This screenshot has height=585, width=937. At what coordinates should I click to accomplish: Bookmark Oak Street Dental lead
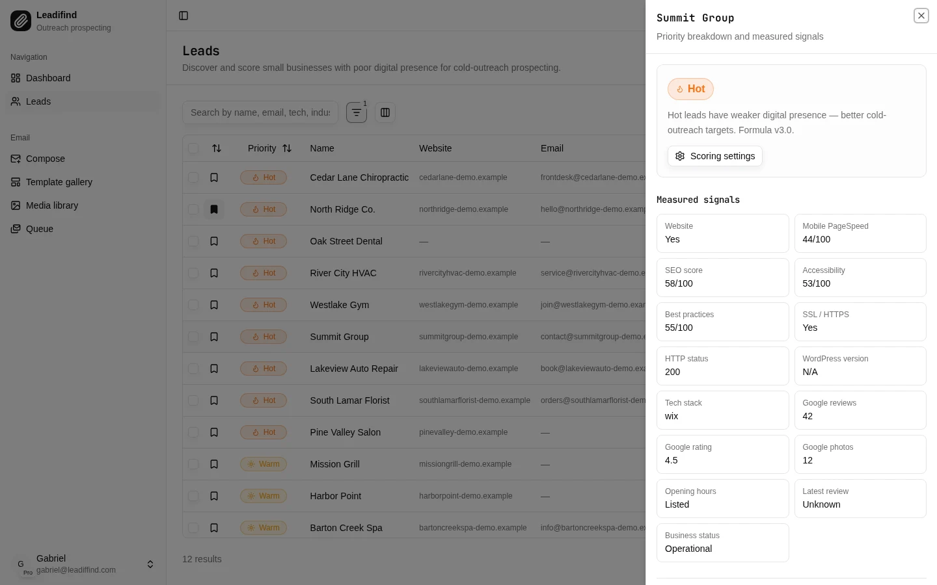pos(214,241)
